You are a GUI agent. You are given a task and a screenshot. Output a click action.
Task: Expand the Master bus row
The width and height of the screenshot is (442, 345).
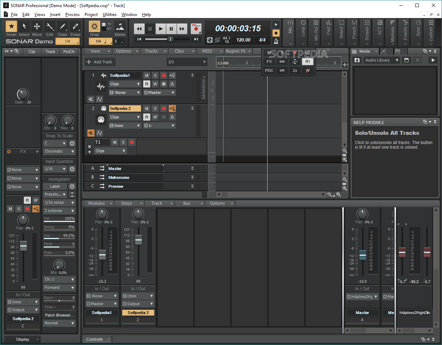point(192,169)
